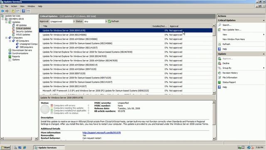Select the ISB-MEM1-SRV8 server node
This screenshot has width=266, height=150.
[x=16, y=19]
